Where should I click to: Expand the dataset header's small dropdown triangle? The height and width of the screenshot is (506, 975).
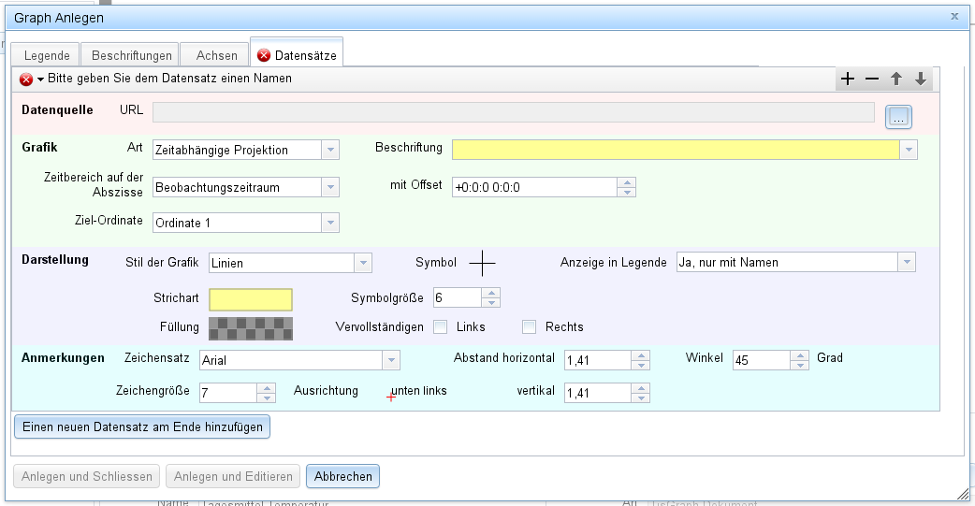(x=40, y=80)
